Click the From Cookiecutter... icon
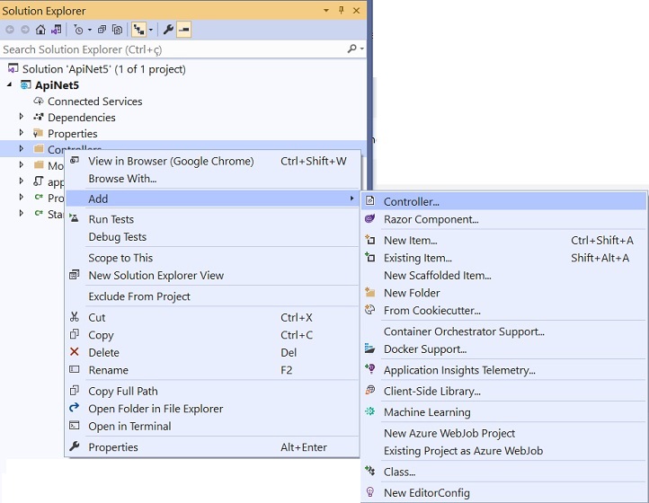This screenshot has height=503, width=649. point(370,310)
